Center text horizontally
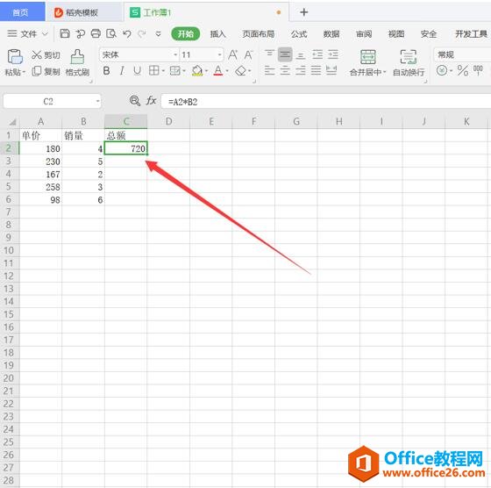This screenshot has height=488, width=491. (x=285, y=70)
